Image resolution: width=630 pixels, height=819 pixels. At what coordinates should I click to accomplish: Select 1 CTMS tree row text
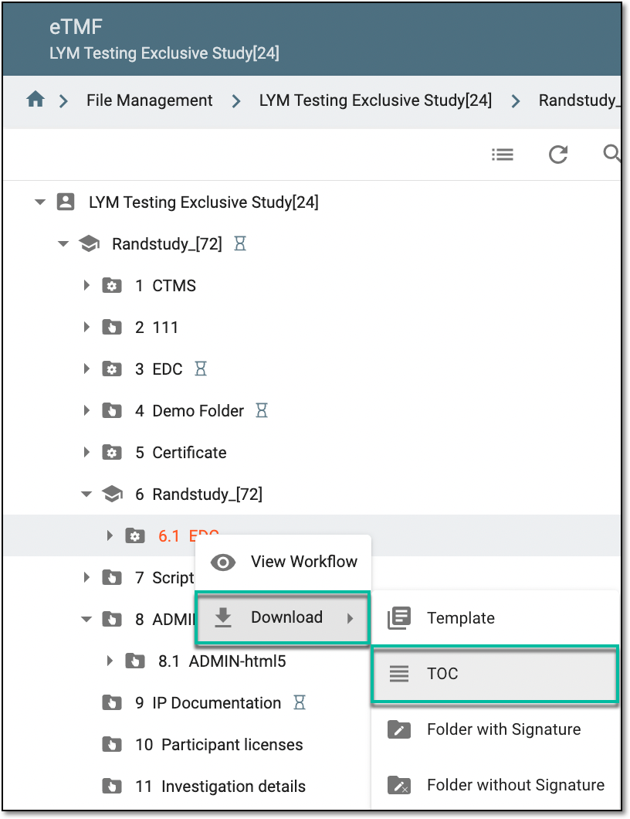[165, 286]
